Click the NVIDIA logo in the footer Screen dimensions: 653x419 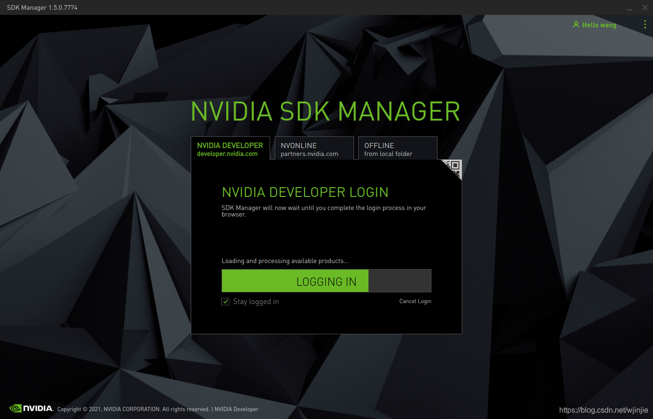pos(32,408)
